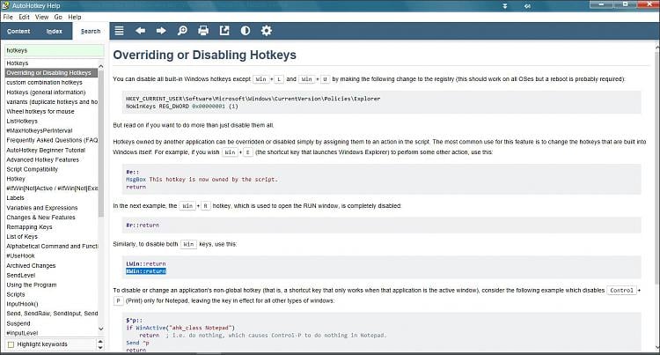Image resolution: width=660 pixels, height=355 pixels.
Task: Click the search field containing hotkeys
Action: [54, 50]
